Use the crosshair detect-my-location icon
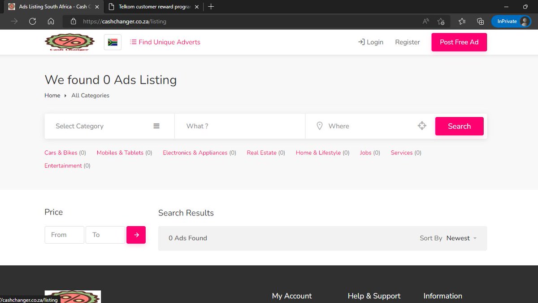Screen dimensions: 538x303 [422, 126]
